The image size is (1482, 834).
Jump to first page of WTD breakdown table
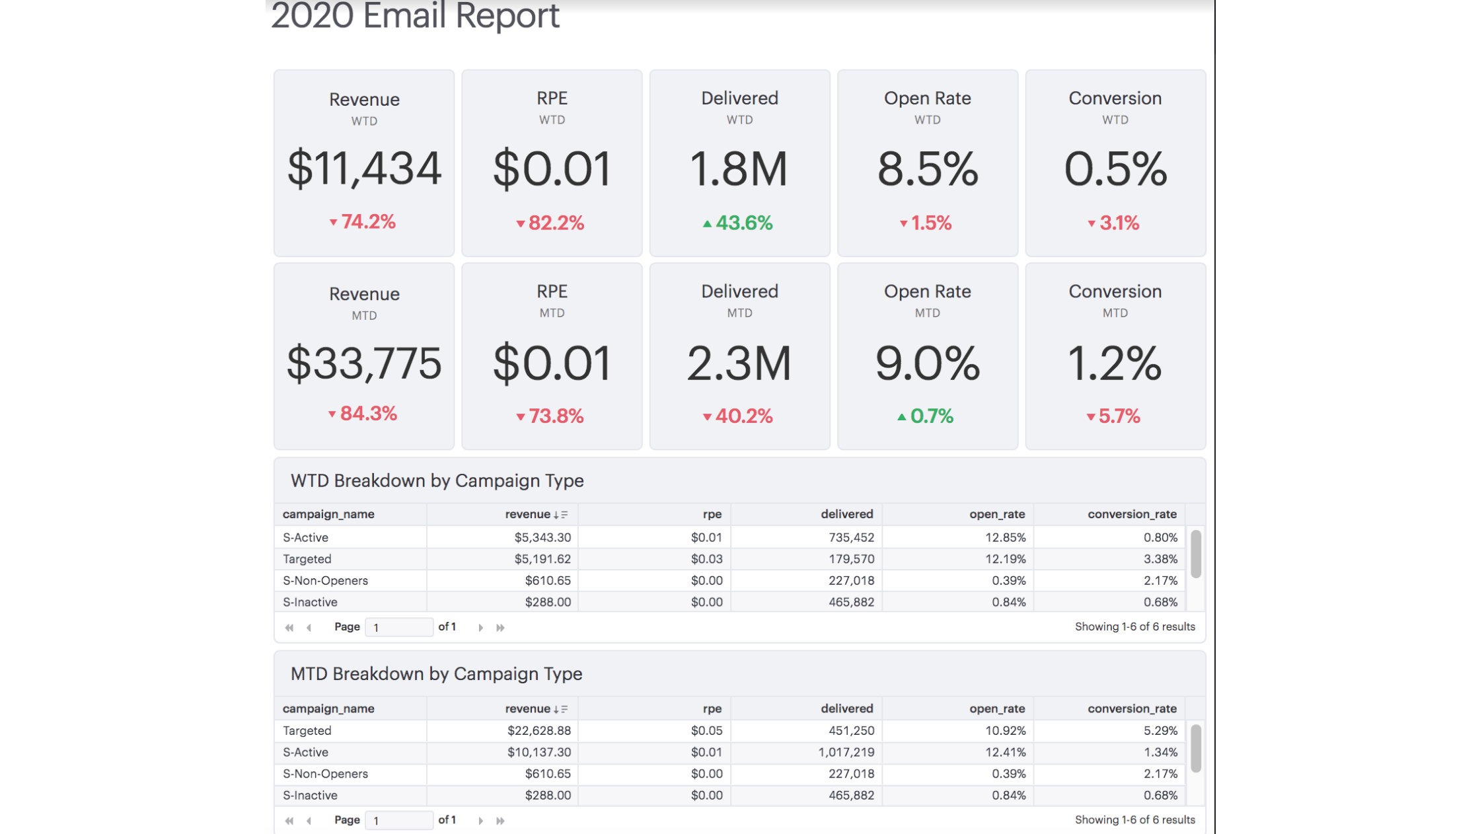click(289, 626)
